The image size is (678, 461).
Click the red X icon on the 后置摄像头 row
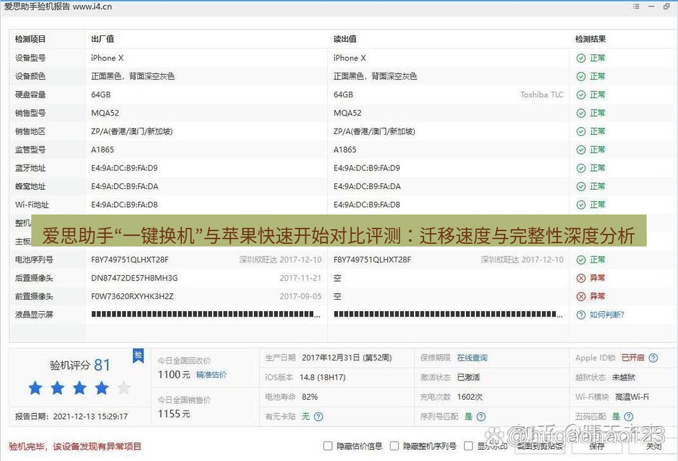click(x=581, y=278)
